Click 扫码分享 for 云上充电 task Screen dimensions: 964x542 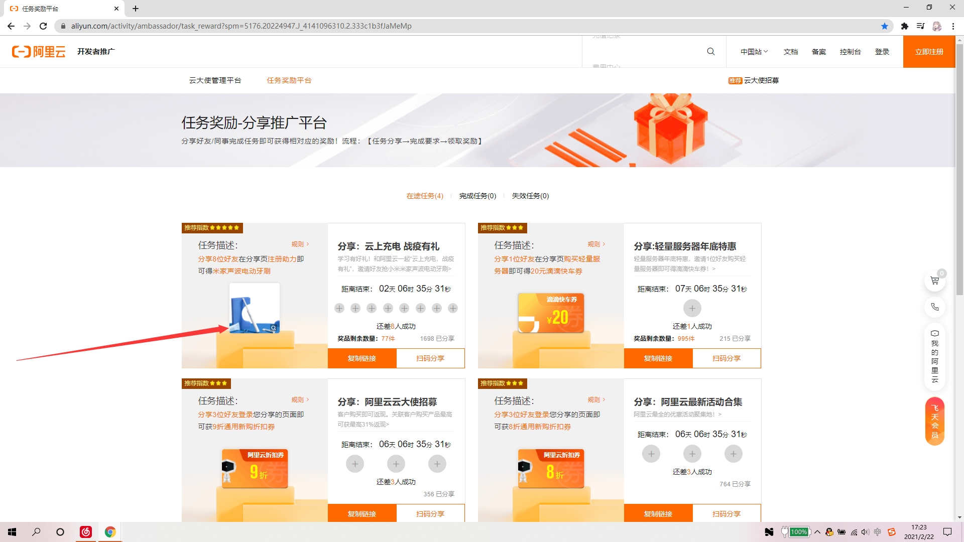click(430, 358)
